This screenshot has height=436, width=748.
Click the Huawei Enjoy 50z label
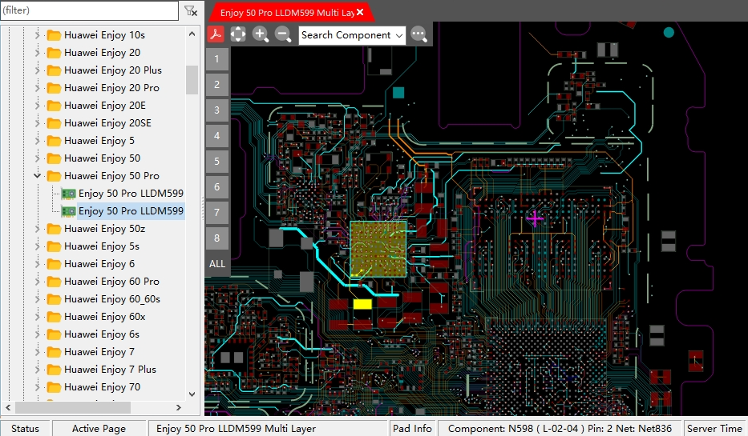tap(104, 229)
